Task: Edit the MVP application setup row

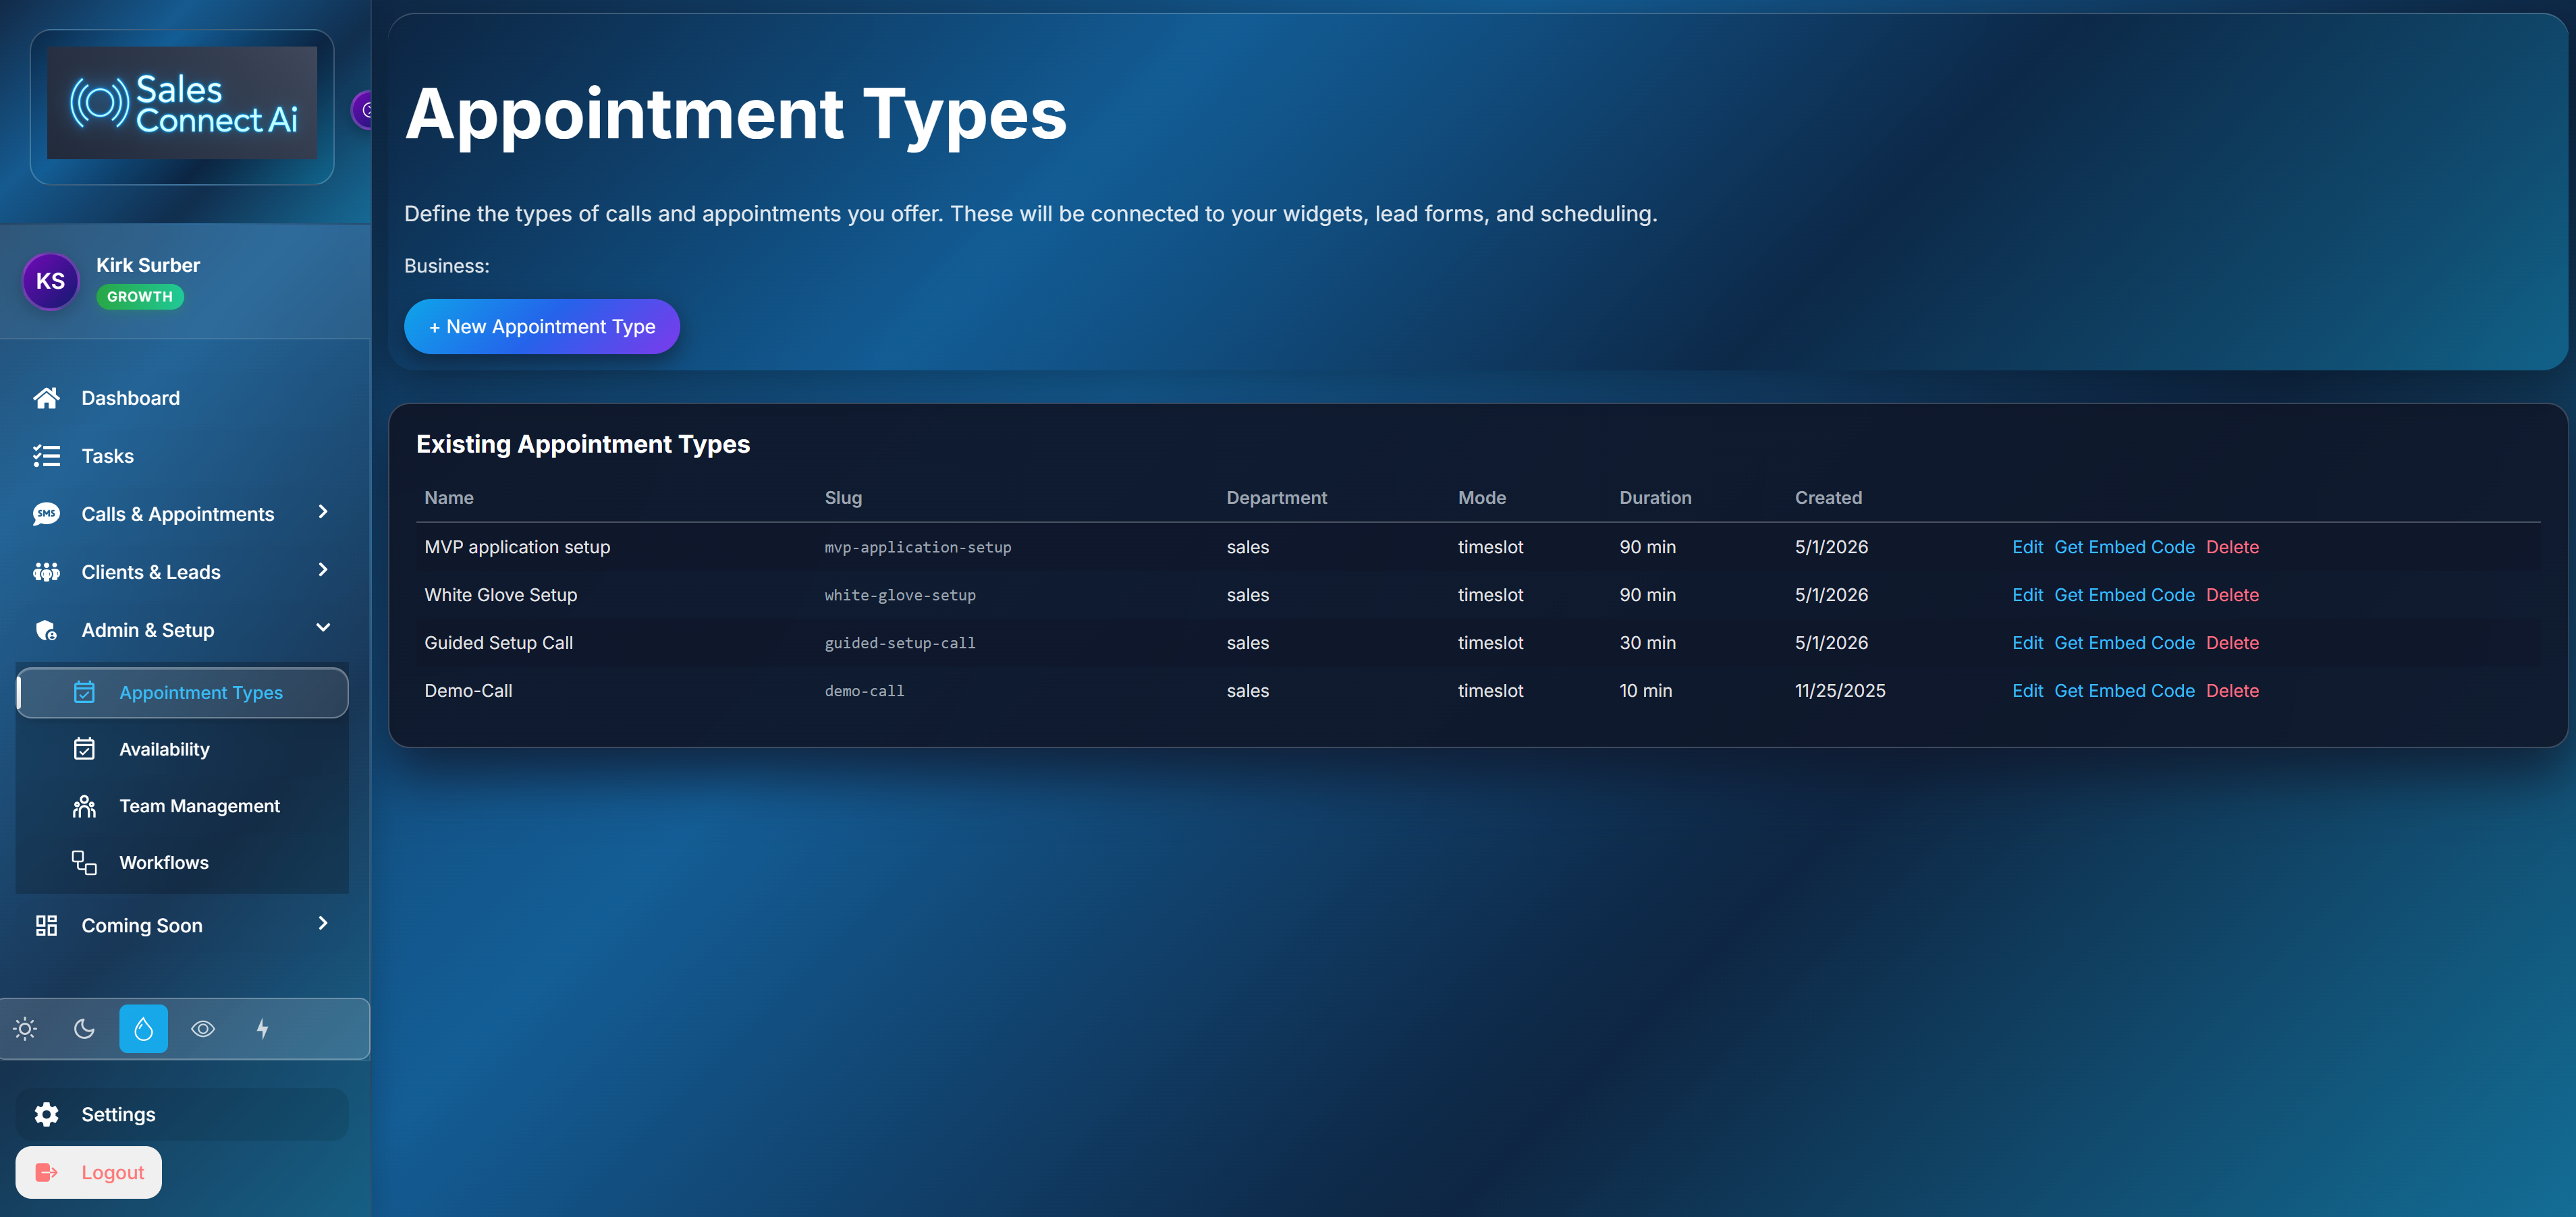Action: (x=2027, y=547)
